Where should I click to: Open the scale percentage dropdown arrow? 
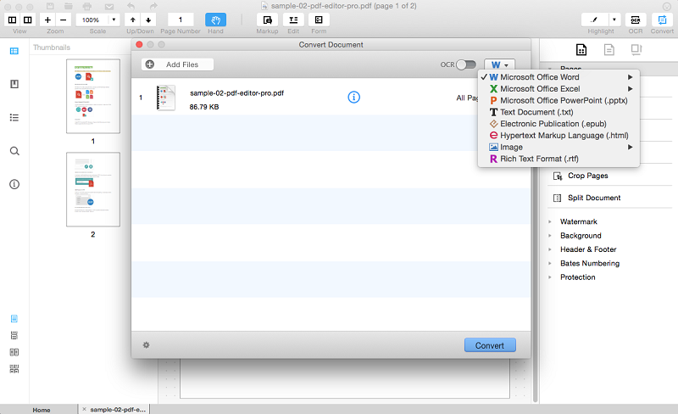tap(114, 20)
